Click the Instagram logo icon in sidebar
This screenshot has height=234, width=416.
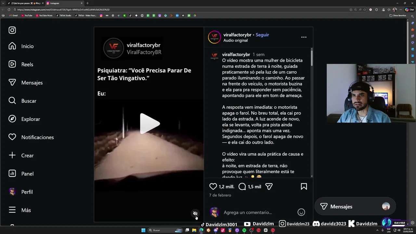[12, 30]
